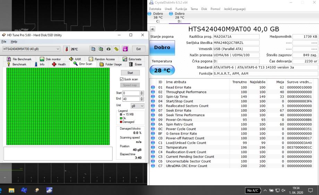Open the options icon in HD Tune toolbar
This screenshot has height=195, width=319.
[x=117, y=49]
